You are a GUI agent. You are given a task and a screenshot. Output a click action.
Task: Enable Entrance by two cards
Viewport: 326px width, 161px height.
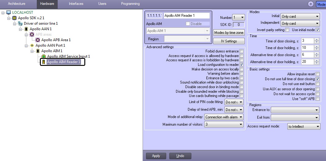pos(241,78)
